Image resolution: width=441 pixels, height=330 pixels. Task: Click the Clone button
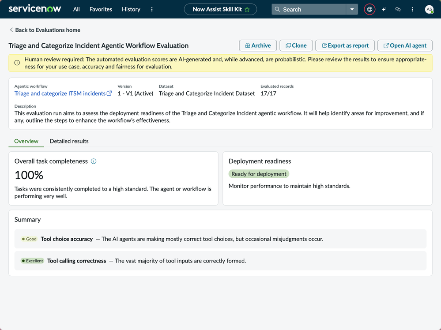click(x=296, y=45)
